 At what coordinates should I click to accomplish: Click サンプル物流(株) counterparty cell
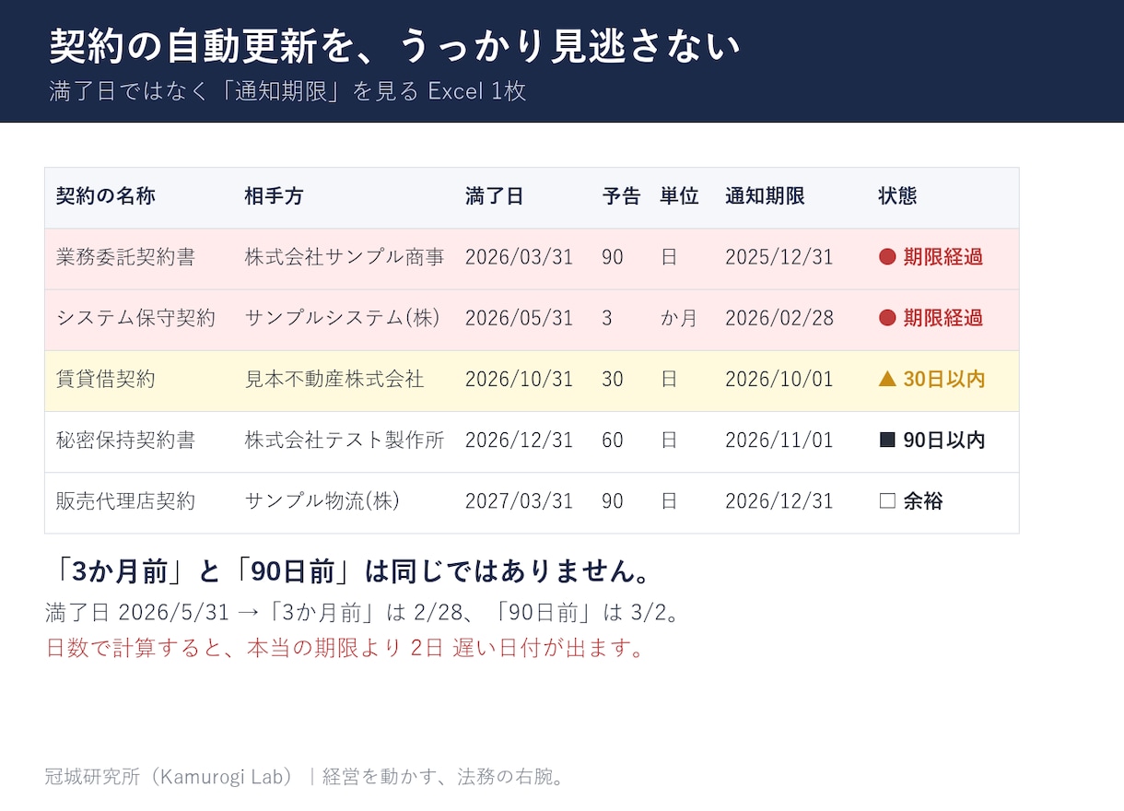pos(322,501)
